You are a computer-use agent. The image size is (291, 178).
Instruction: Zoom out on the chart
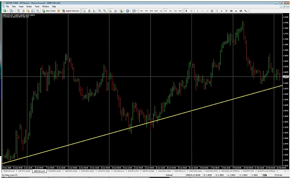click(105, 11)
